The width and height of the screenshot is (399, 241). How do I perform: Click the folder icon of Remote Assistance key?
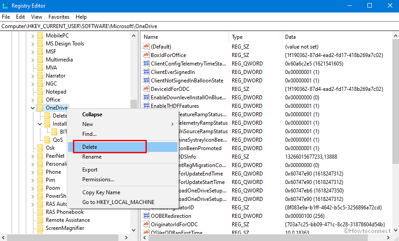pyautogui.click(x=40, y=220)
